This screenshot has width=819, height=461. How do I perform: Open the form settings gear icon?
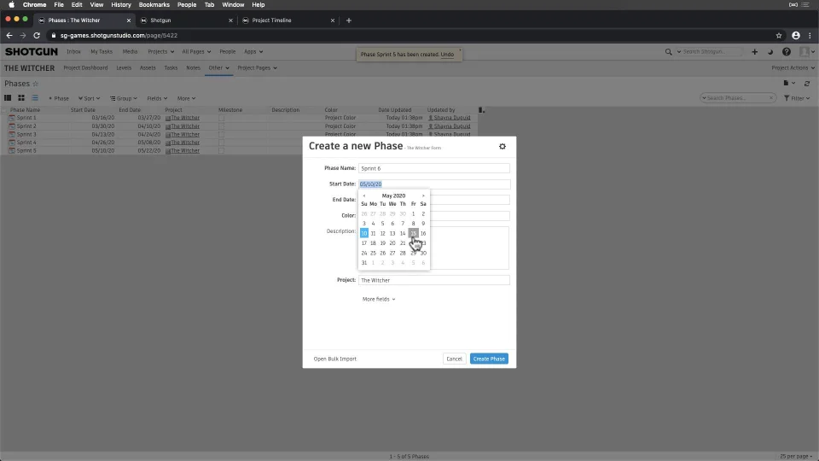point(502,146)
